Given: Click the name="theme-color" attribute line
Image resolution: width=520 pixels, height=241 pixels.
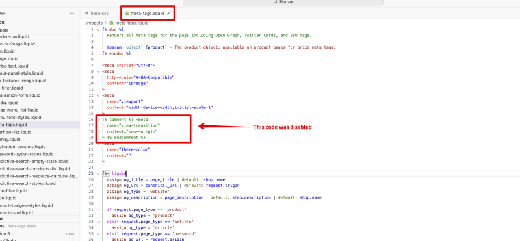Looking at the screenshot, I should pos(129,149).
